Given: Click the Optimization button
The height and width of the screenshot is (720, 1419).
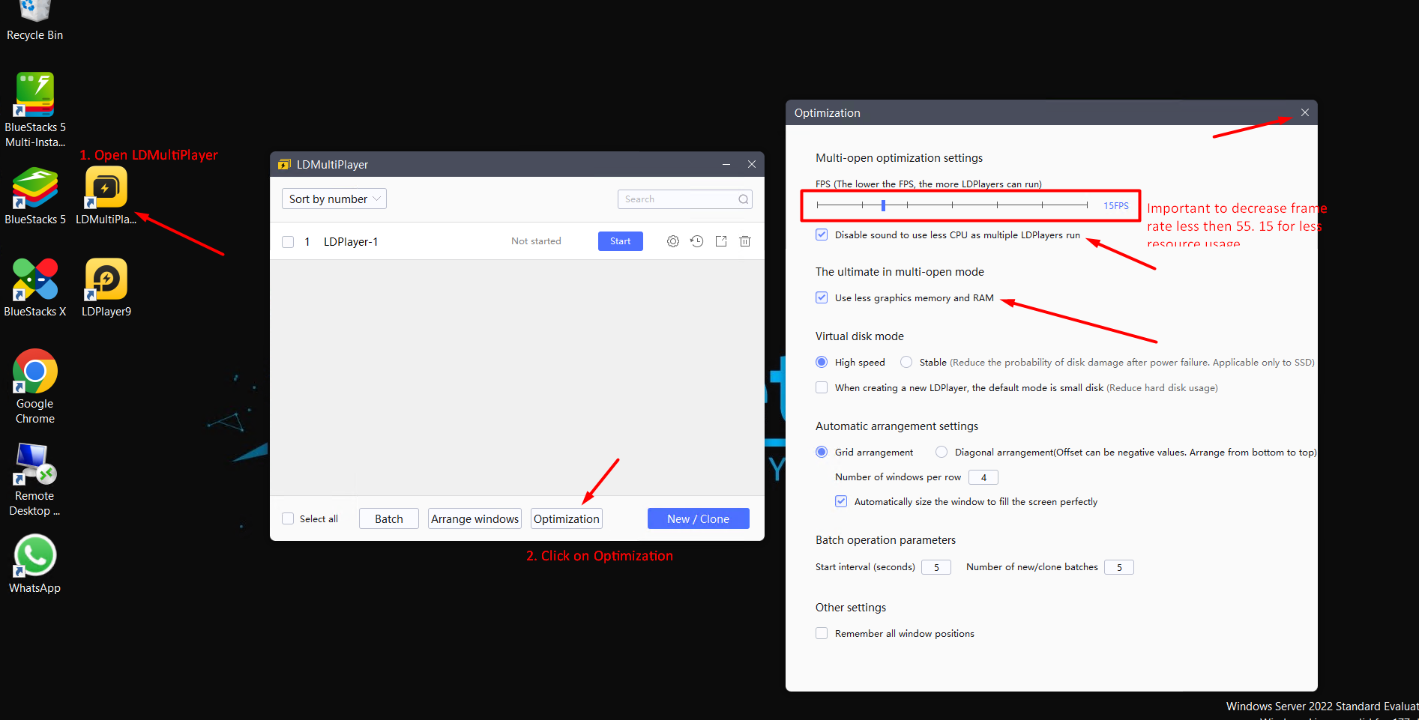Looking at the screenshot, I should [x=567, y=518].
